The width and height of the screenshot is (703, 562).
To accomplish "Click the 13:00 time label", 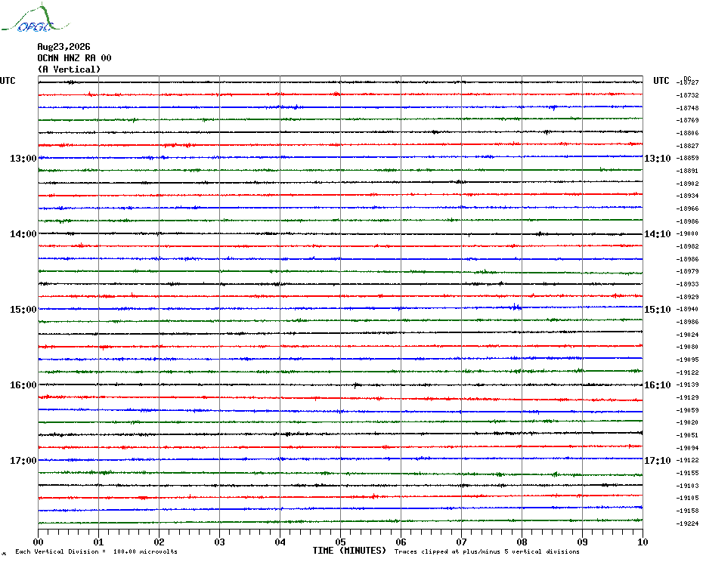I will (23, 159).
